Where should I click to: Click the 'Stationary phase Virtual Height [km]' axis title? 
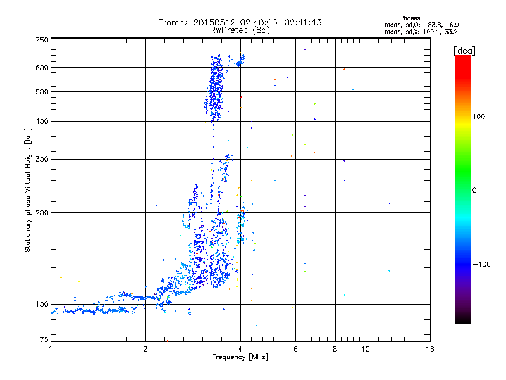click(28, 190)
